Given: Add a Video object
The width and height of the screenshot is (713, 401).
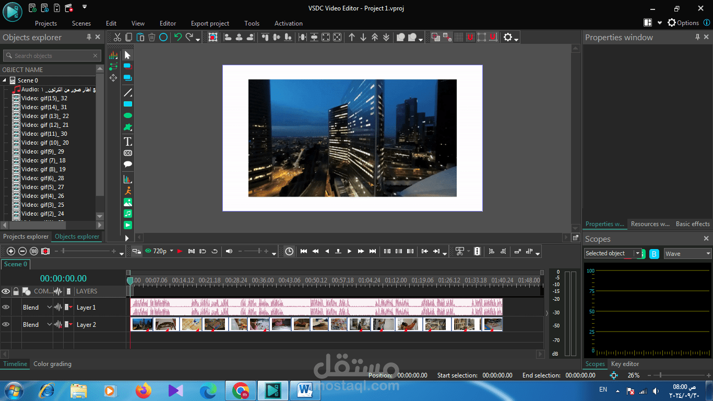Looking at the screenshot, I should [128, 225].
